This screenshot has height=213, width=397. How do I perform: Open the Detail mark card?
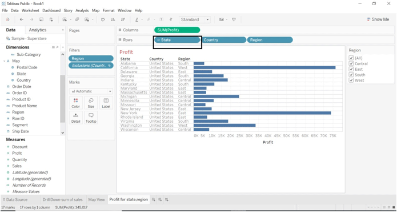pos(75,118)
